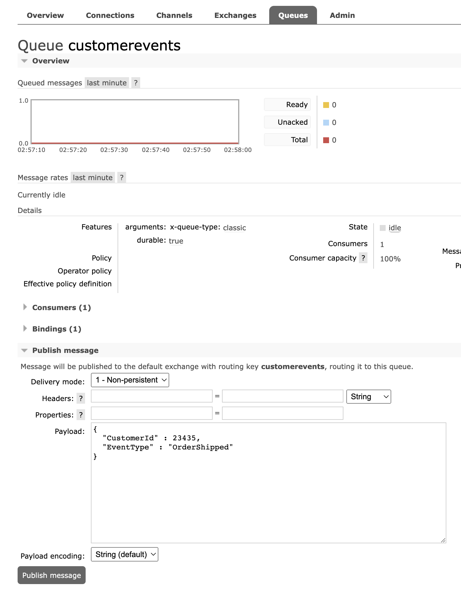
Task: Select the Queues tab
Action: coord(293,15)
